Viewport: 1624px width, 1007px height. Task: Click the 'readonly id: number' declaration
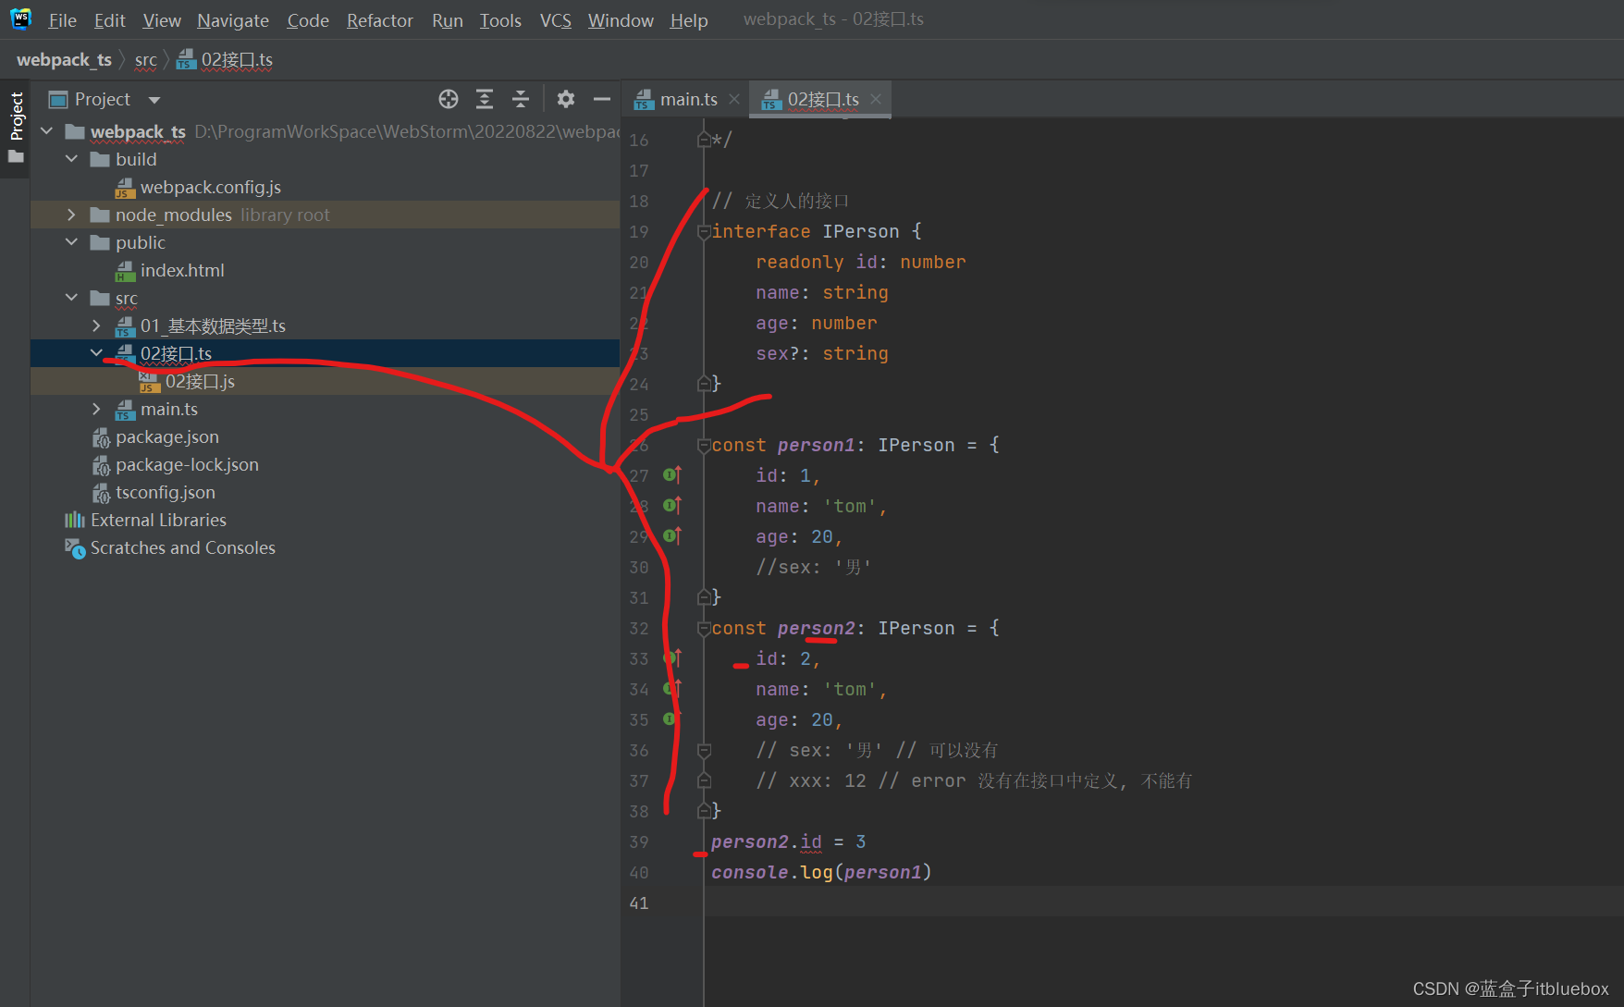pyautogui.click(x=860, y=262)
